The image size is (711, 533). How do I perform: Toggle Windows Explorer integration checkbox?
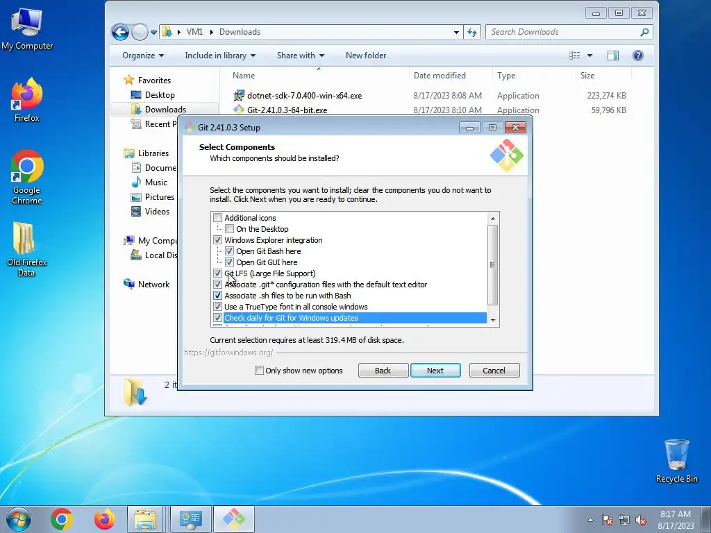(x=217, y=240)
